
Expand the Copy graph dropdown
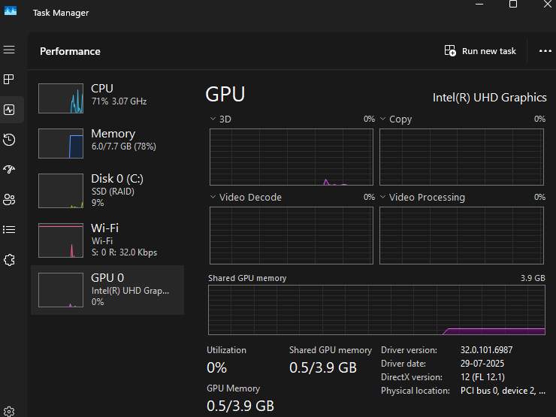(x=383, y=119)
